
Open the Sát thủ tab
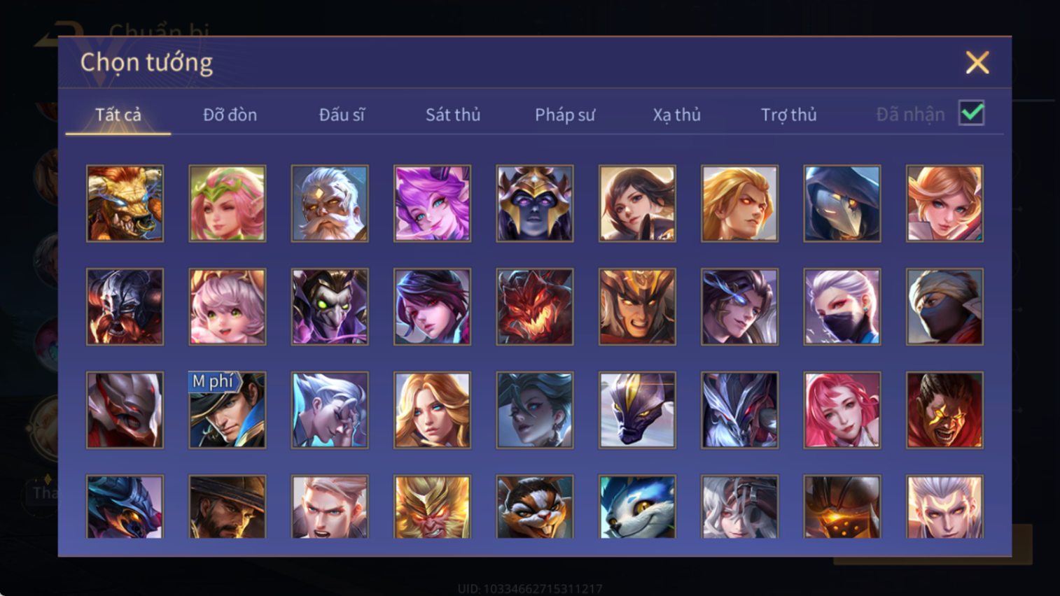453,115
